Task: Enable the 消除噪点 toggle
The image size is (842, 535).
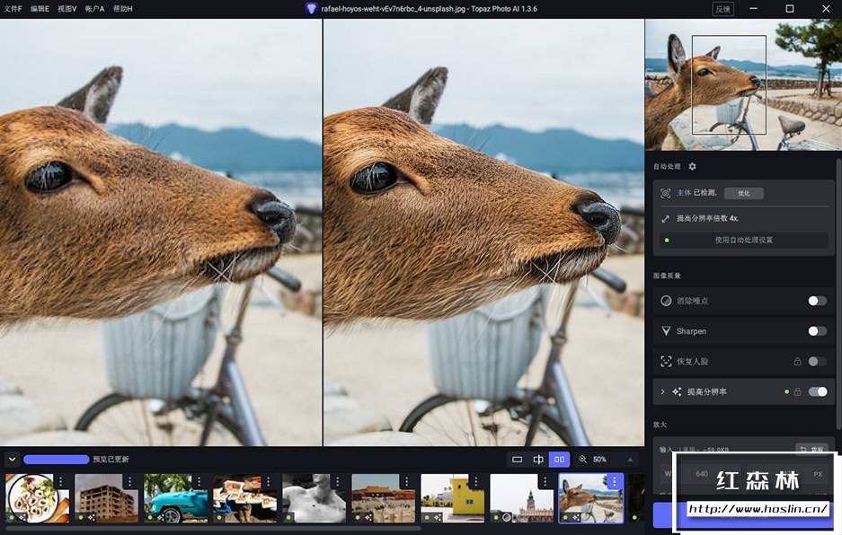Action: (x=817, y=301)
